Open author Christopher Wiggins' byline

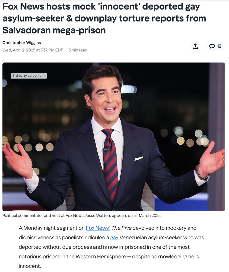coord(22,42)
